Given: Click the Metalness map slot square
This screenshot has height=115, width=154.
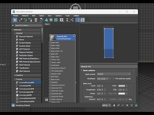Looking at the screenshot, I should 110,79.
